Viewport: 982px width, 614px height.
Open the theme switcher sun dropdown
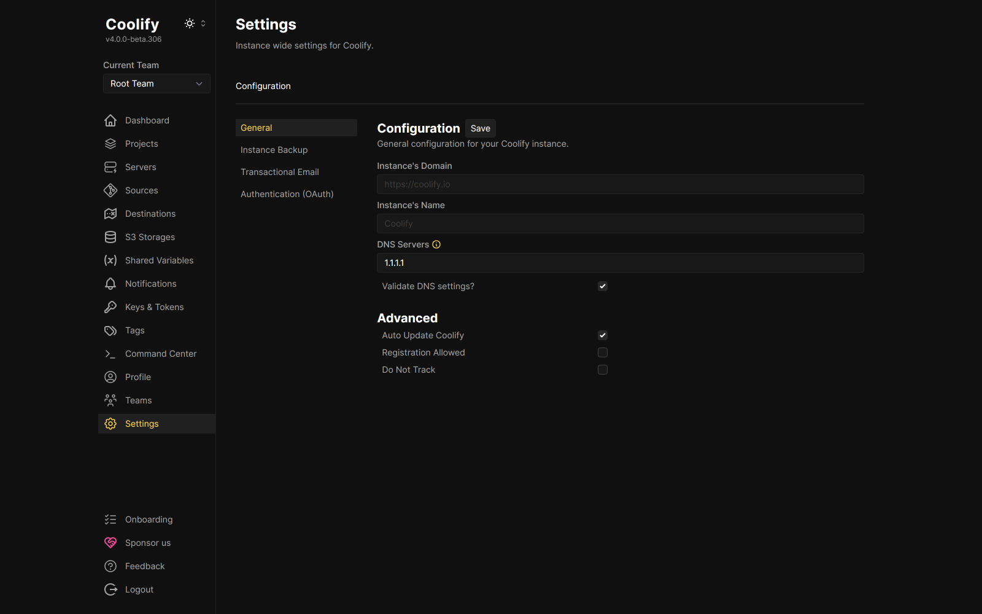pyautogui.click(x=195, y=23)
